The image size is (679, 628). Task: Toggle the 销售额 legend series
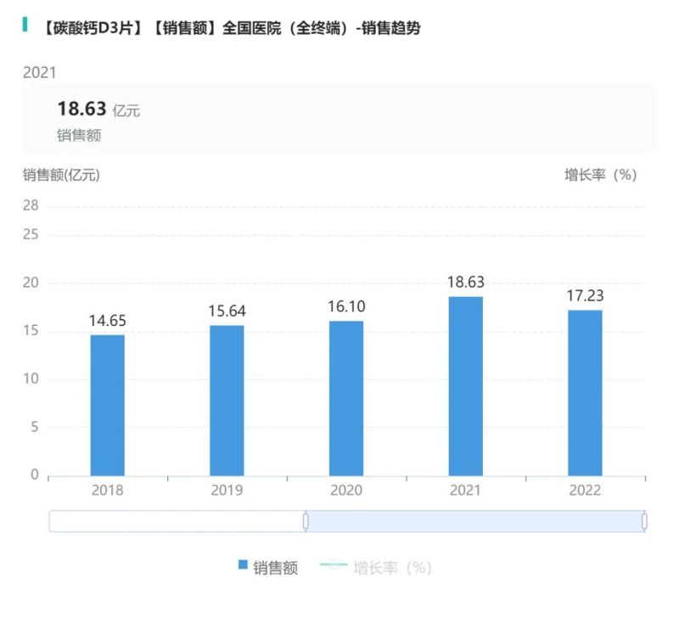[x=275, y=568]
